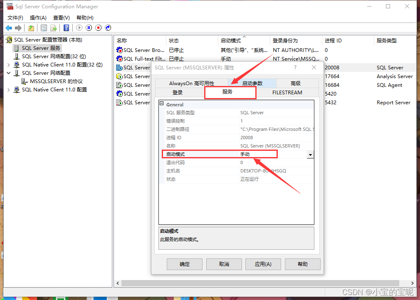This screenshot has height=300, width=420.
Task: Expand SQL Native Client 11.0 配置(32 位) arrow
Action: (9, 65)
